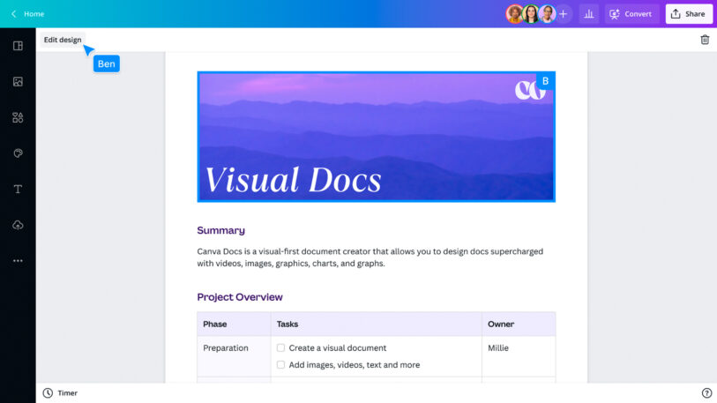Open the Elements shapes panel
Image resolution: width=717 pixels, height=403 pixels.
(18, 117)
